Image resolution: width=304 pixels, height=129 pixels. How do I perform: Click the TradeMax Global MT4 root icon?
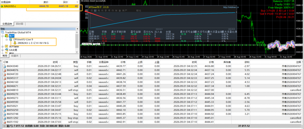tap(3, 32)
